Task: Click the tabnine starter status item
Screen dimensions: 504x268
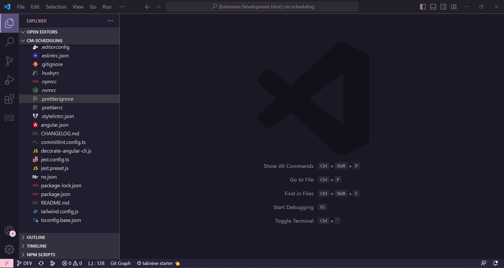Action: click(158, 263)
